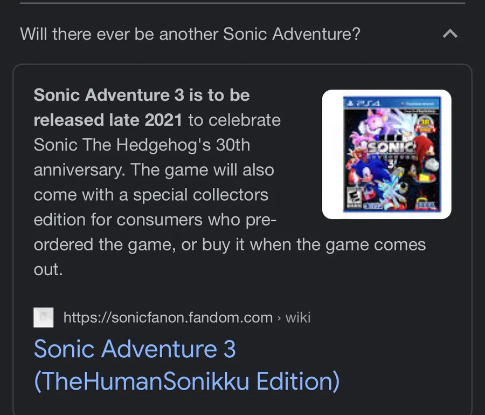Open the 'Sonic Adventure 3' result title

[x=135, y=349]
